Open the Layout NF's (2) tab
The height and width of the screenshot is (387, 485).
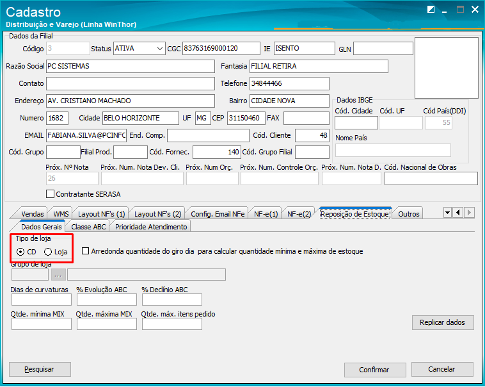[158, 214]
